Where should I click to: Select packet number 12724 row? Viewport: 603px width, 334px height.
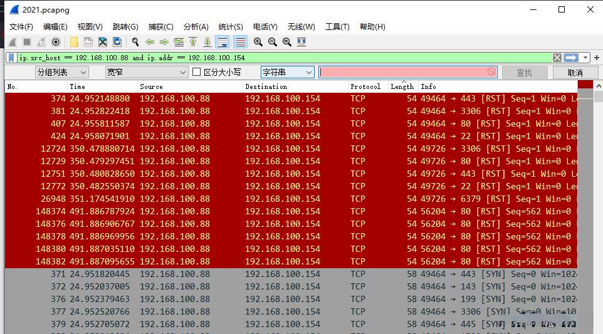point(291,149)
